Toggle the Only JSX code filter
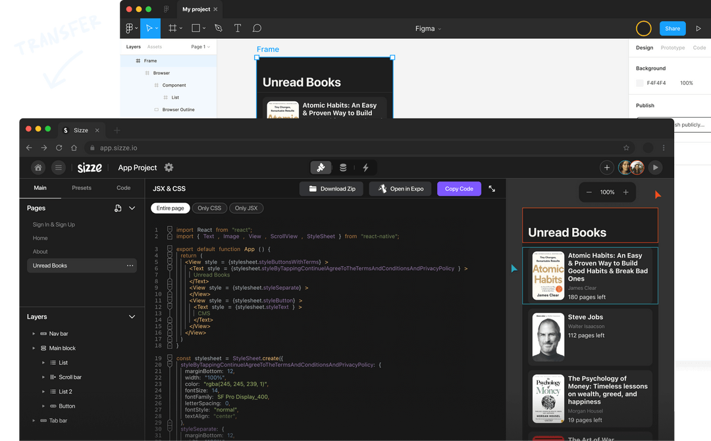711x441 pixels. pyautogui.click(x=246, y=208)
